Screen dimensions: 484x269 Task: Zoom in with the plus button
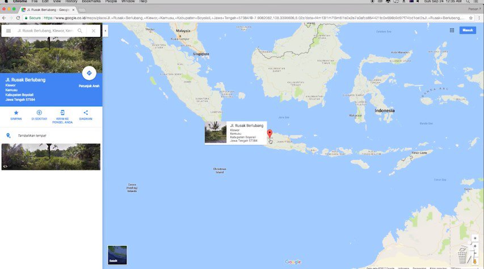click(475, 246)
